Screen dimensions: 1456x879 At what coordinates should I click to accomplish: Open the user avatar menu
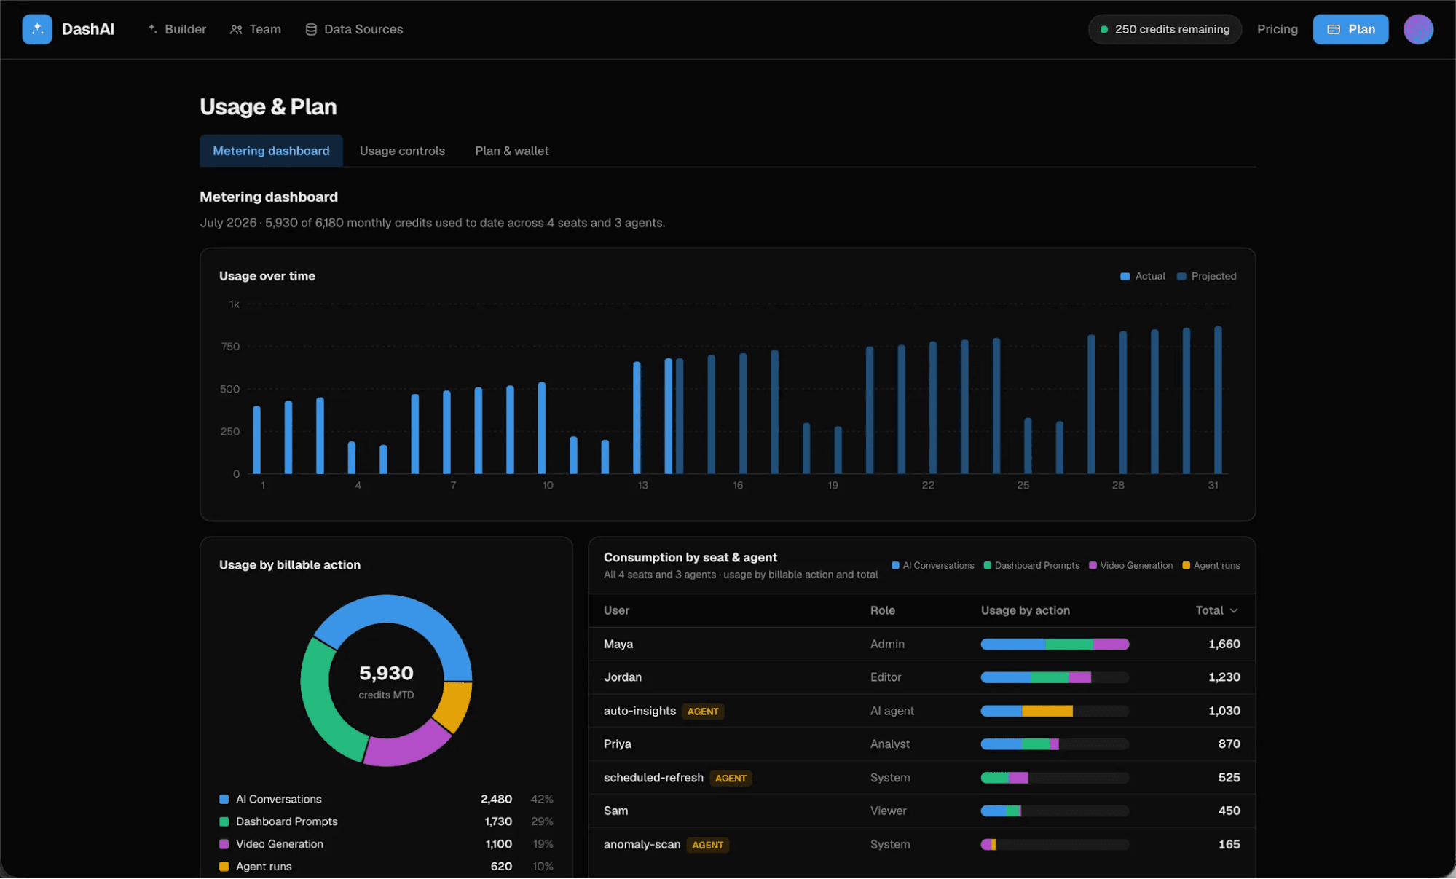(x=1418, y=29)
